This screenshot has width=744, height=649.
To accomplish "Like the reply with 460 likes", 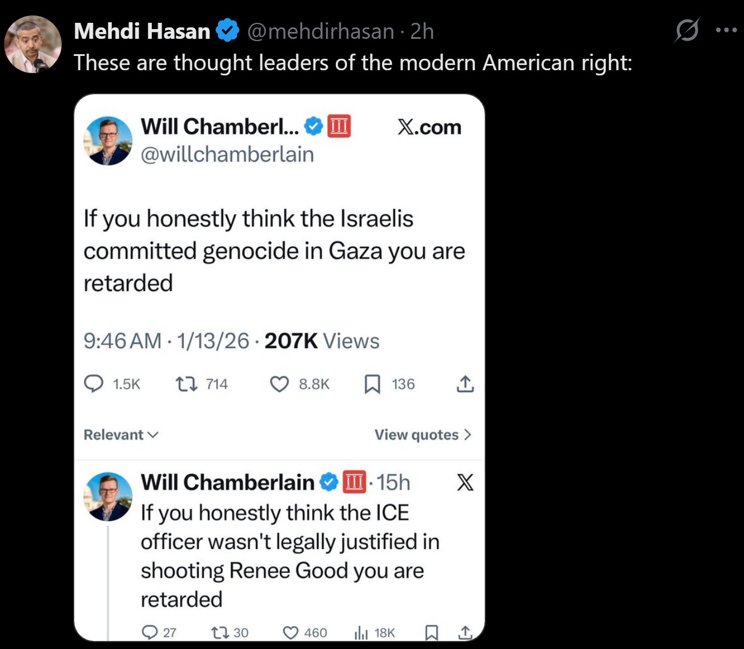I will [x=291, y=632].
